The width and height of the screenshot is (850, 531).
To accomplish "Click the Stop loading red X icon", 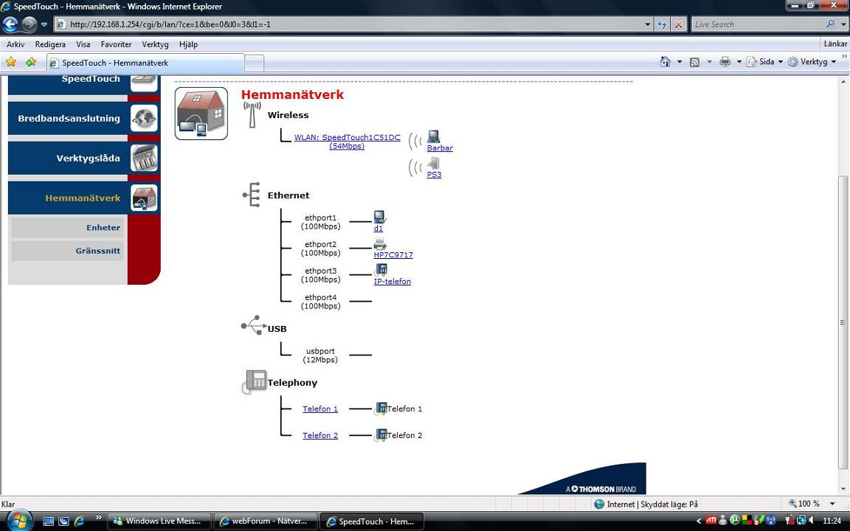I will click(x=678, y=24).
